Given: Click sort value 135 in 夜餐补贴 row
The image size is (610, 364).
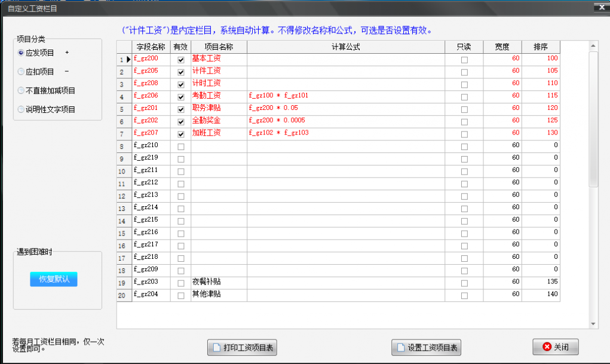Looking at the screenshot, I should pyautogui.click(x=553, y=282).
